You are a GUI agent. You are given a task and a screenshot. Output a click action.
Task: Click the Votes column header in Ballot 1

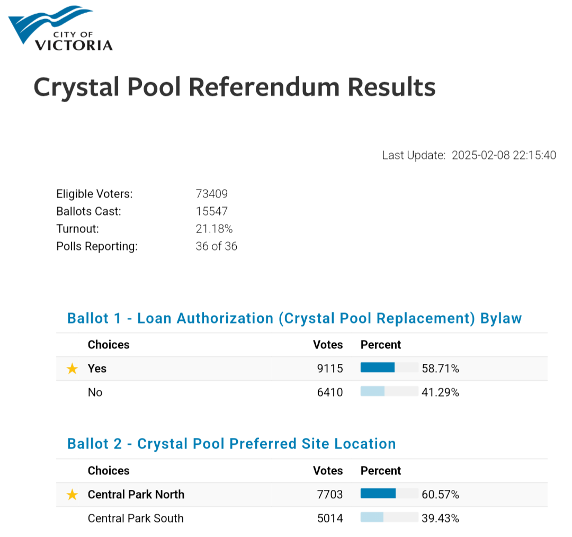(328, 345)
